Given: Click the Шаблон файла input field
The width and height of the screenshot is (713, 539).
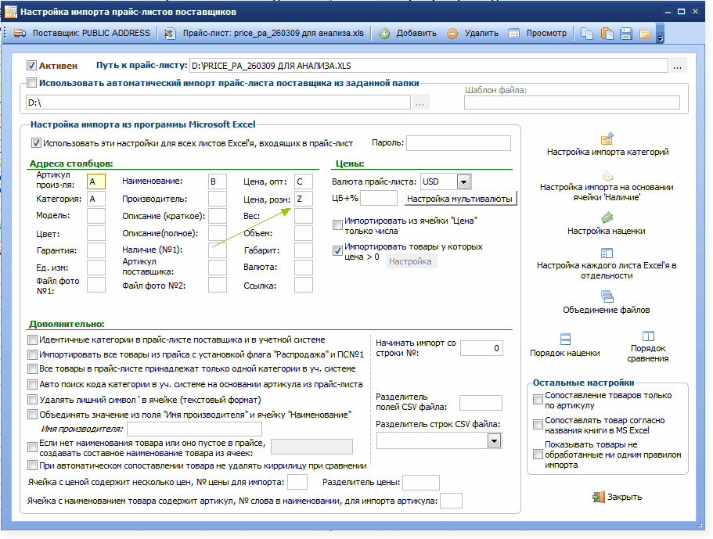Looking at the screenshot, I should click(571, 102).
